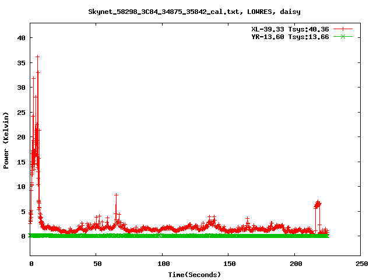The height and width of the screenshot is (280, 373).
Task: Click the green line sample in legend
Action: (343, 36)
